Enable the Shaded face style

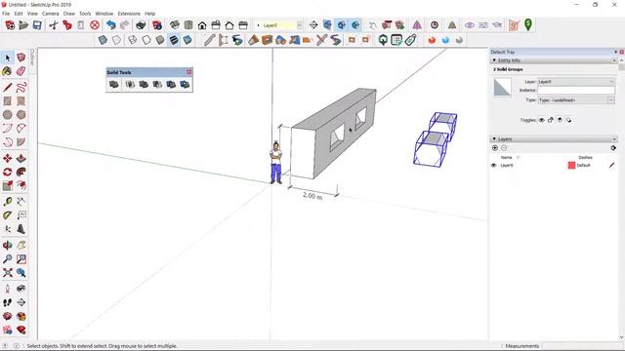(x=160, y=40)
